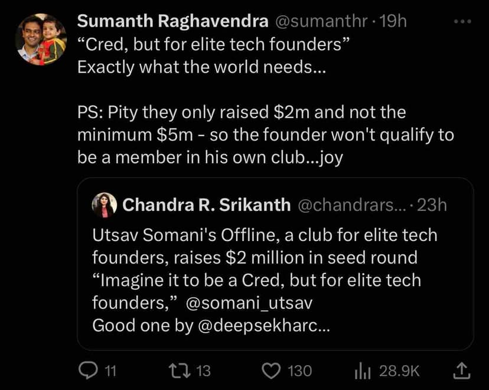Click the 13 reposts count

tap(203, 370)
